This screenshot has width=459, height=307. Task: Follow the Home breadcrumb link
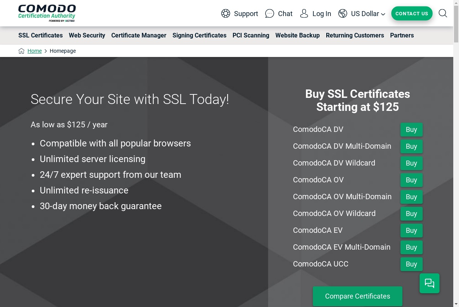pyautogui.click(x=34, y=51)
